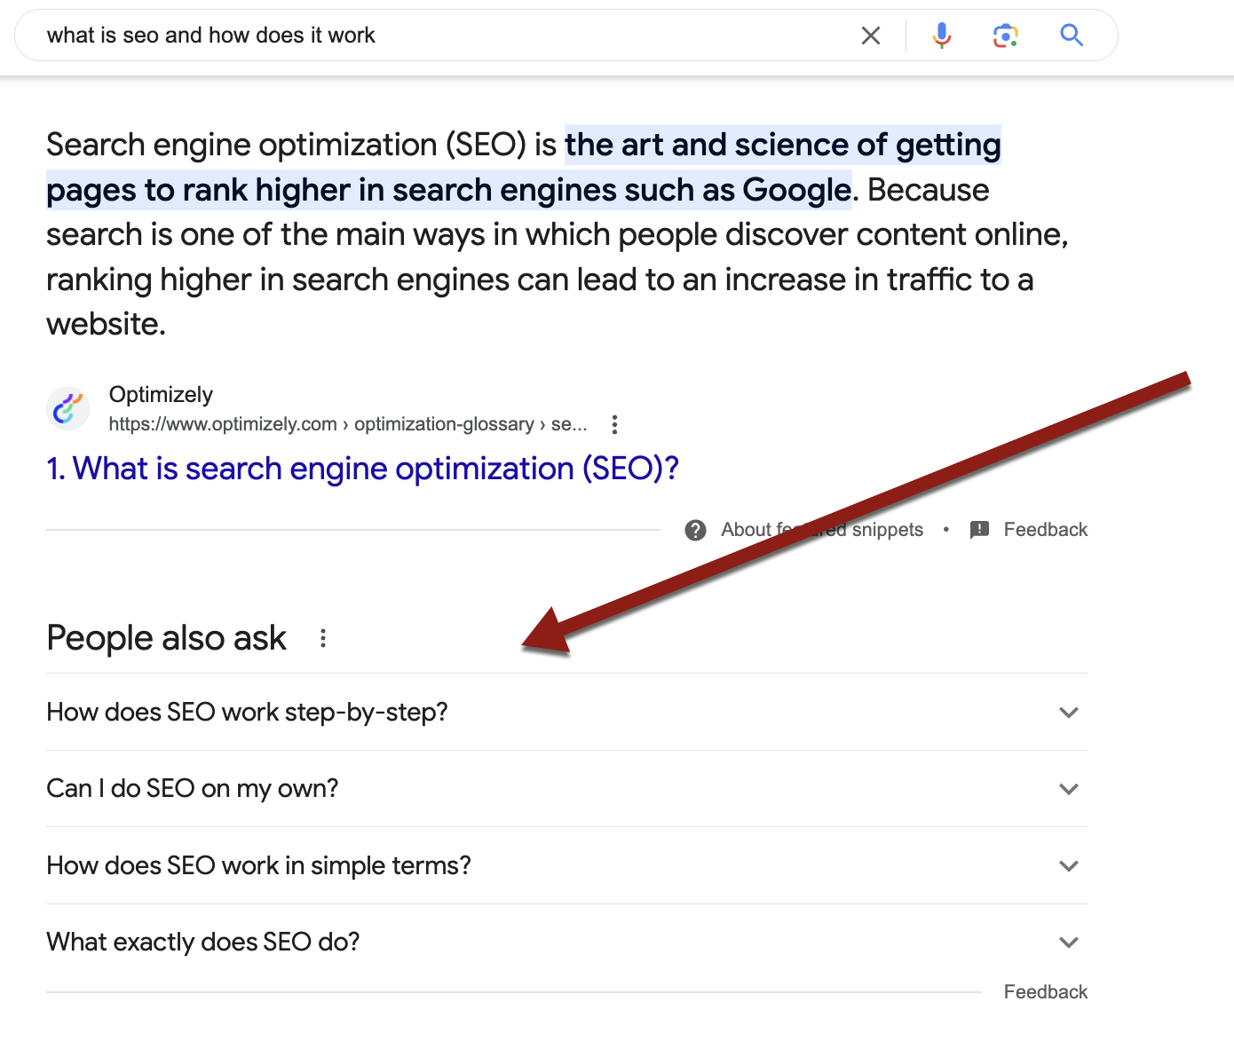Viewport: 1234px width, 1049px height.
Task: Expand "Can I do SEO on my own?"
Action: tap(1069, 789)
